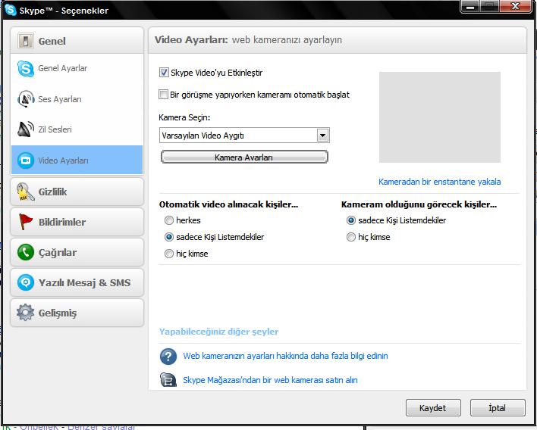The height and width of the screenshot is (430, 537).
Task: Click the Yazılı Mesaj & SMS chat icon
Action: [26, 282]
